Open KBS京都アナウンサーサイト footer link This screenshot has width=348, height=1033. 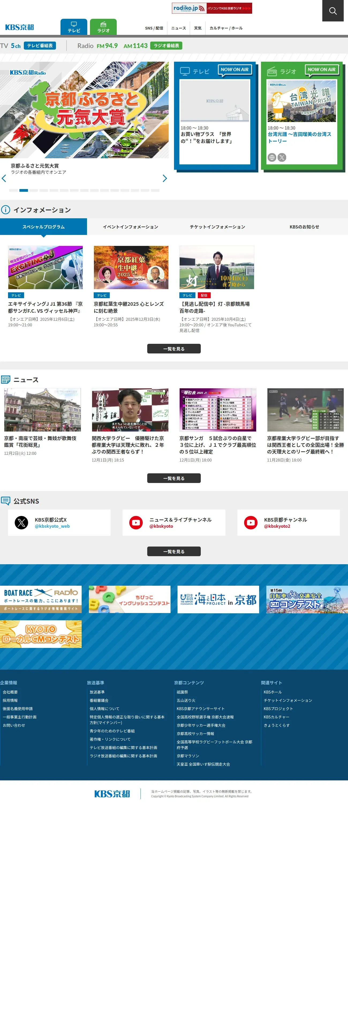(201, 709)
